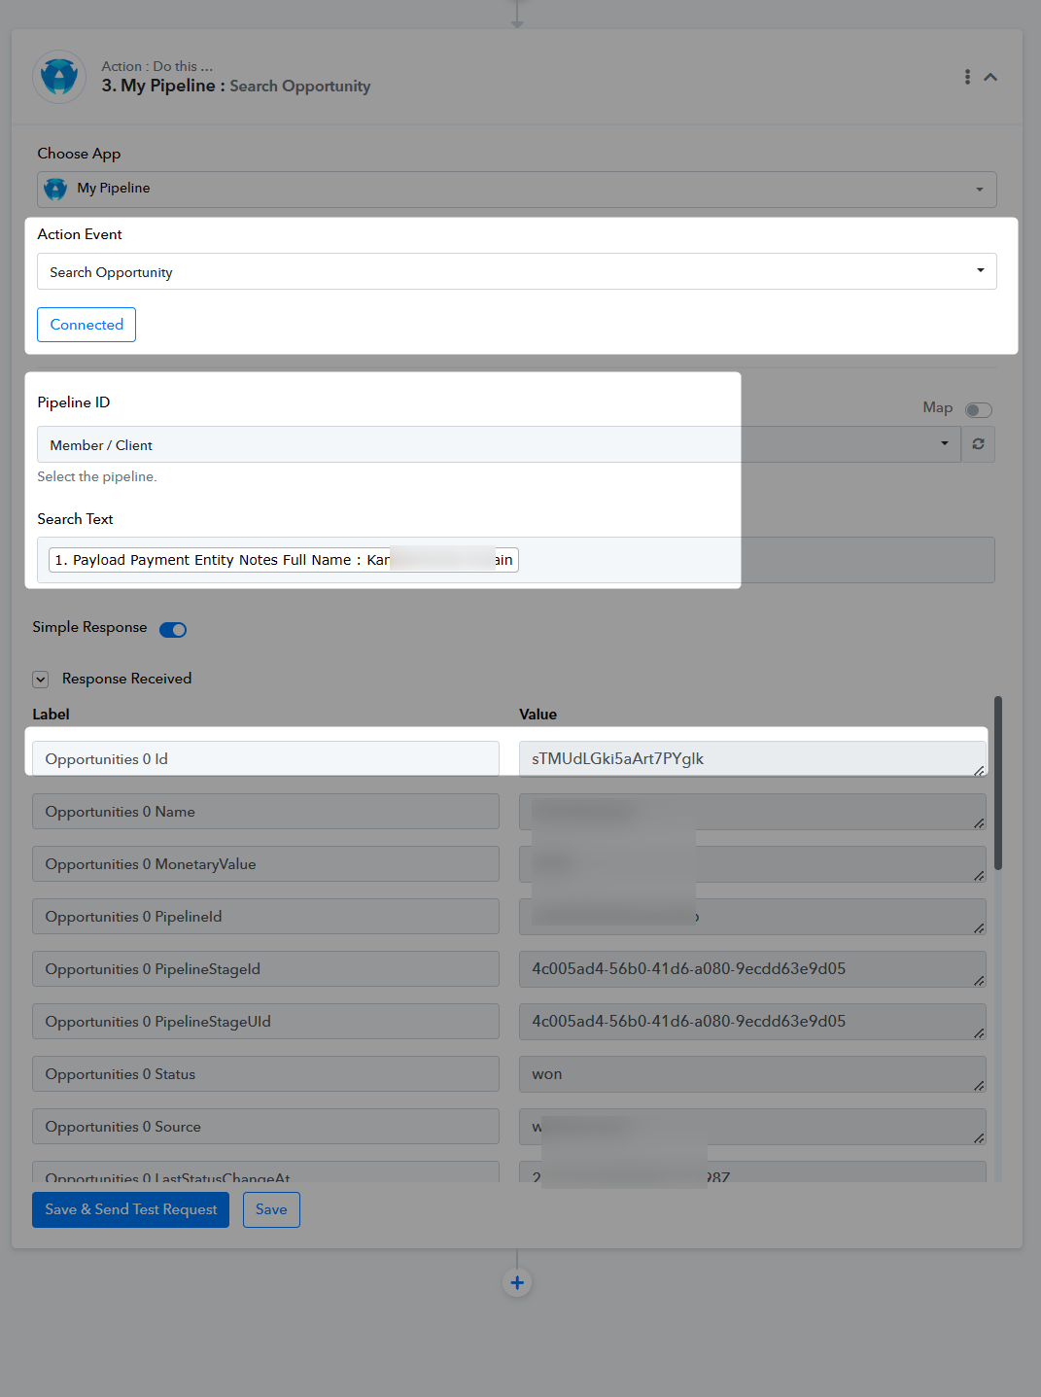Select the Opportunities 0 Name label
The height and width of the screenshot is (1397, 1041).
click(265, 812)
